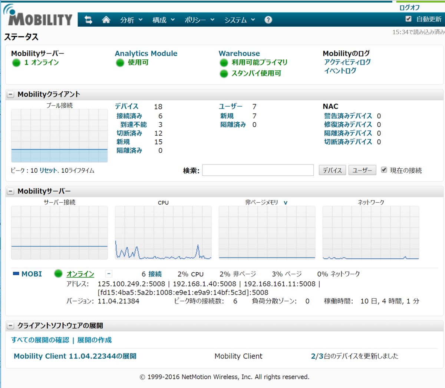This screenshot has width=445, height=388.
Task: Click the blue server icon beside MOBI
Action: coord(16,274)
